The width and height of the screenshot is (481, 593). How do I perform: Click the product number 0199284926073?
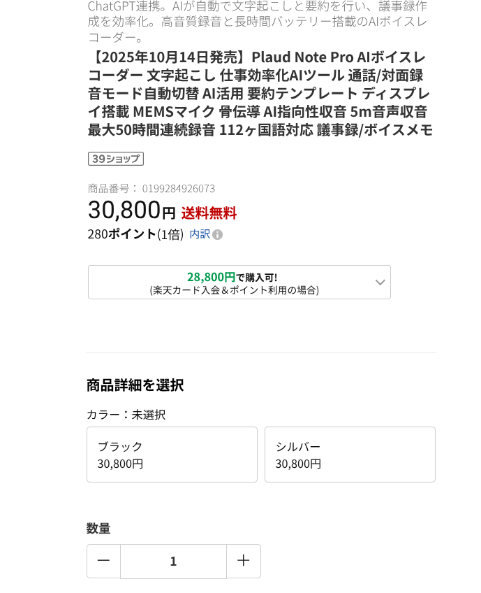(x=179, y=188)
